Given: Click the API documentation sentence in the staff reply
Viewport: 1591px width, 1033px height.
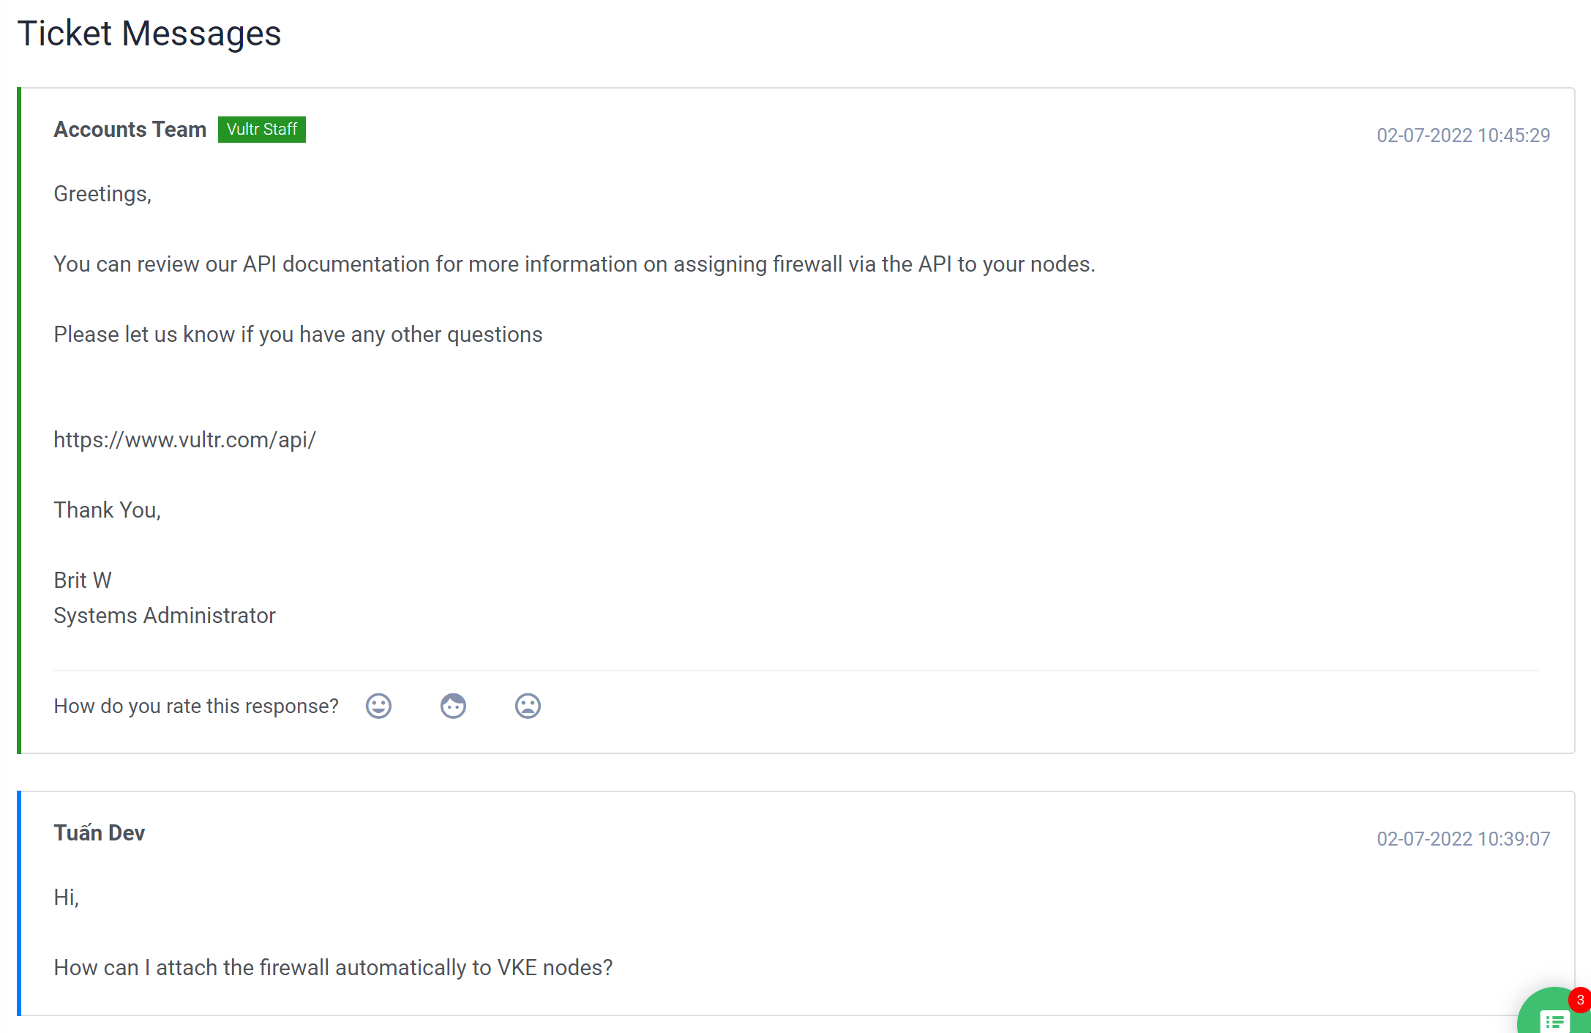Looking at the screenshot, I should [574, 264].
